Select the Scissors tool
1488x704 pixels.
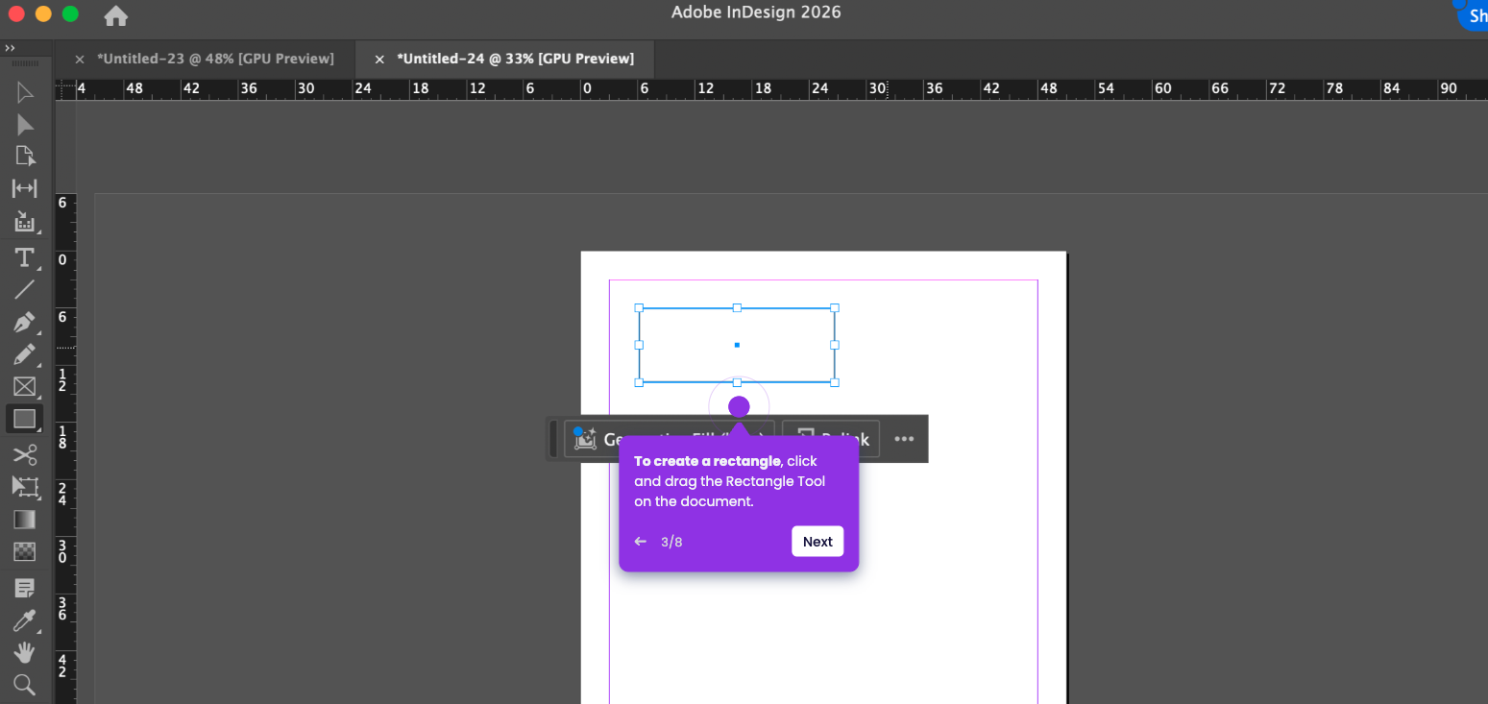pyautogui.click(x=25, y=454)
